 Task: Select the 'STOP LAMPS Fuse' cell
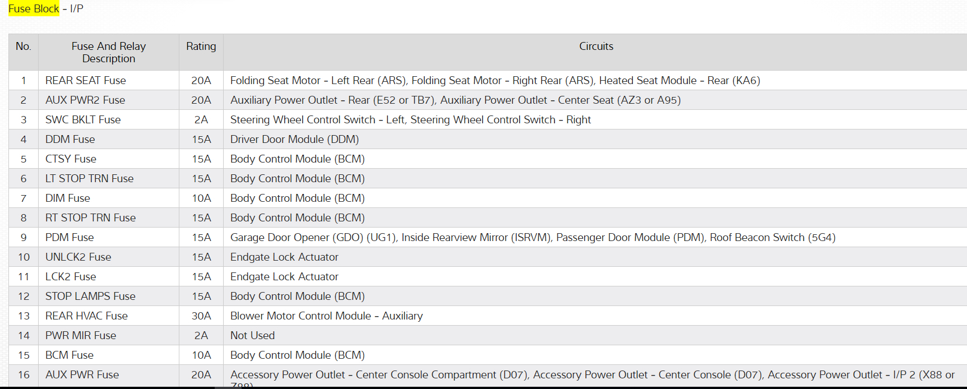click(90, 296)
